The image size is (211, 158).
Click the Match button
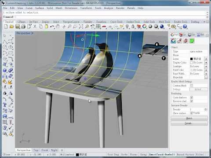click(189, 118)
